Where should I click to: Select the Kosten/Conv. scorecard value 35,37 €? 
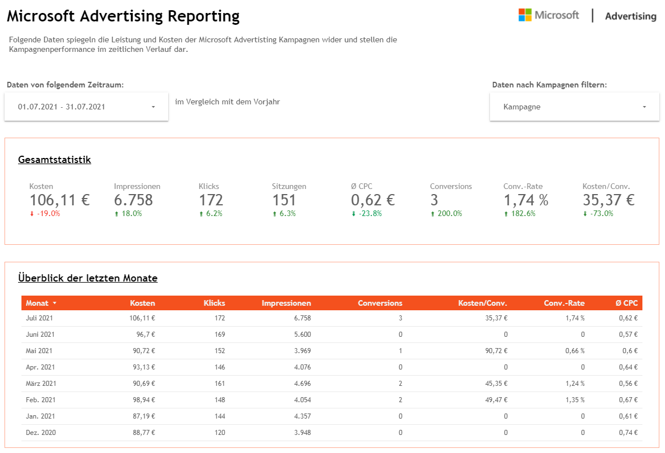pyautogui.click(x=609, y=200)
